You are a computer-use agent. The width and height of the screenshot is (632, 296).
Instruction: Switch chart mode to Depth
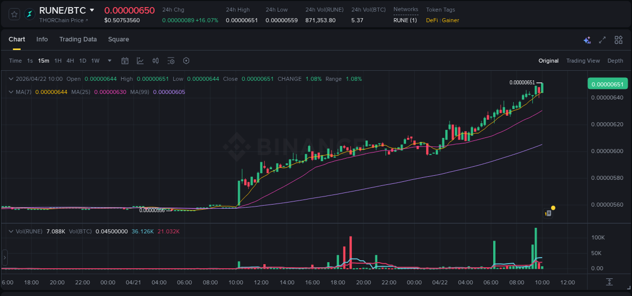(x=615, y=61)
